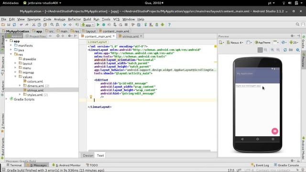Viewport: 306px width, 172px height.
Task: Click the Save All toolbar icon
Action: click(9, 25)
